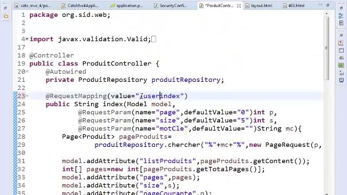Screen dimensions: 347x195
Task: Open the 403.html tab
Action: coord(294,6)
